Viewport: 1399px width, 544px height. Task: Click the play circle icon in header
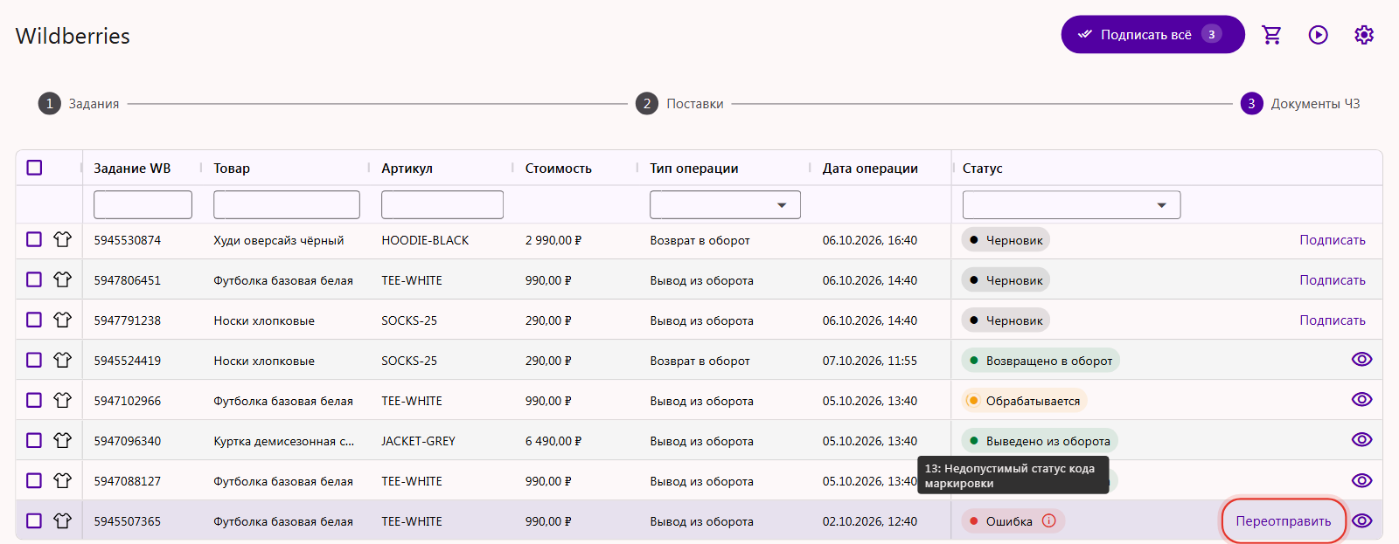point(1318,35)
